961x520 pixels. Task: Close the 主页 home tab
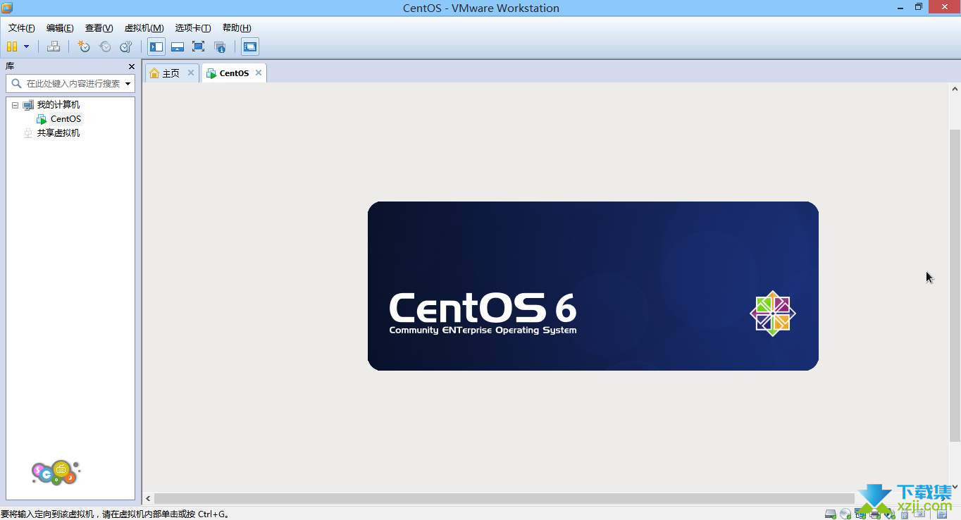click(x=191, y=73)
